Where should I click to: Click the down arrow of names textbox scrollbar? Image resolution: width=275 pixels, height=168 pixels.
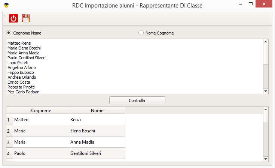(266, 91)
